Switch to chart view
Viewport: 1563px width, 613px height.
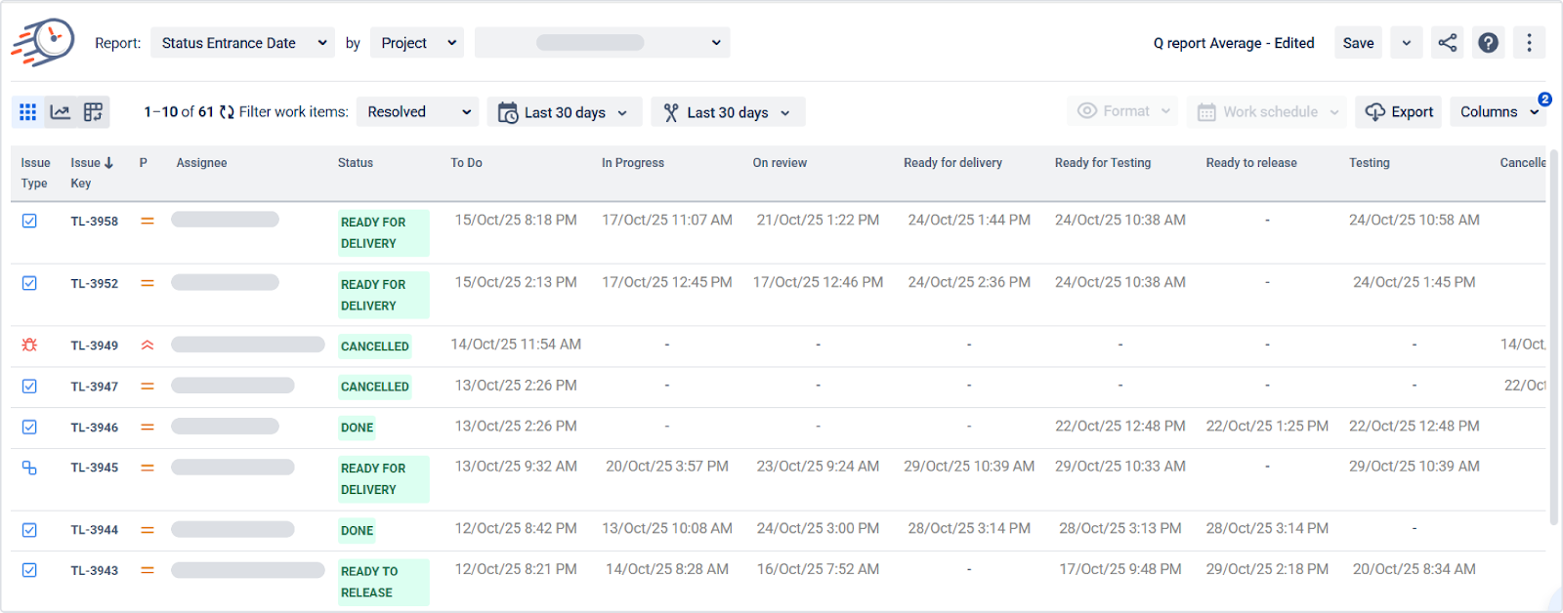61,112
